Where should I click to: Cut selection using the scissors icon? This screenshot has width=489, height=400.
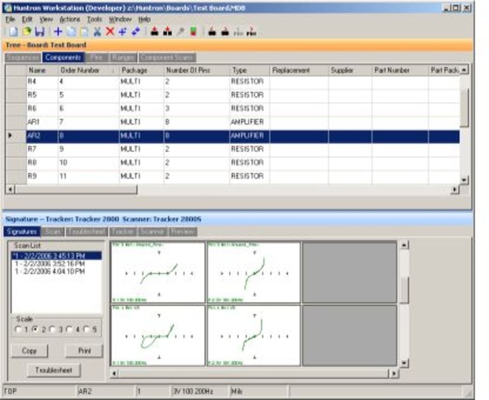pos(97,32)
